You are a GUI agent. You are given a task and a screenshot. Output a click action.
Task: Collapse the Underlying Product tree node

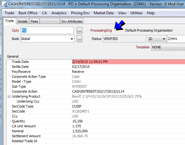pos(9,96)
